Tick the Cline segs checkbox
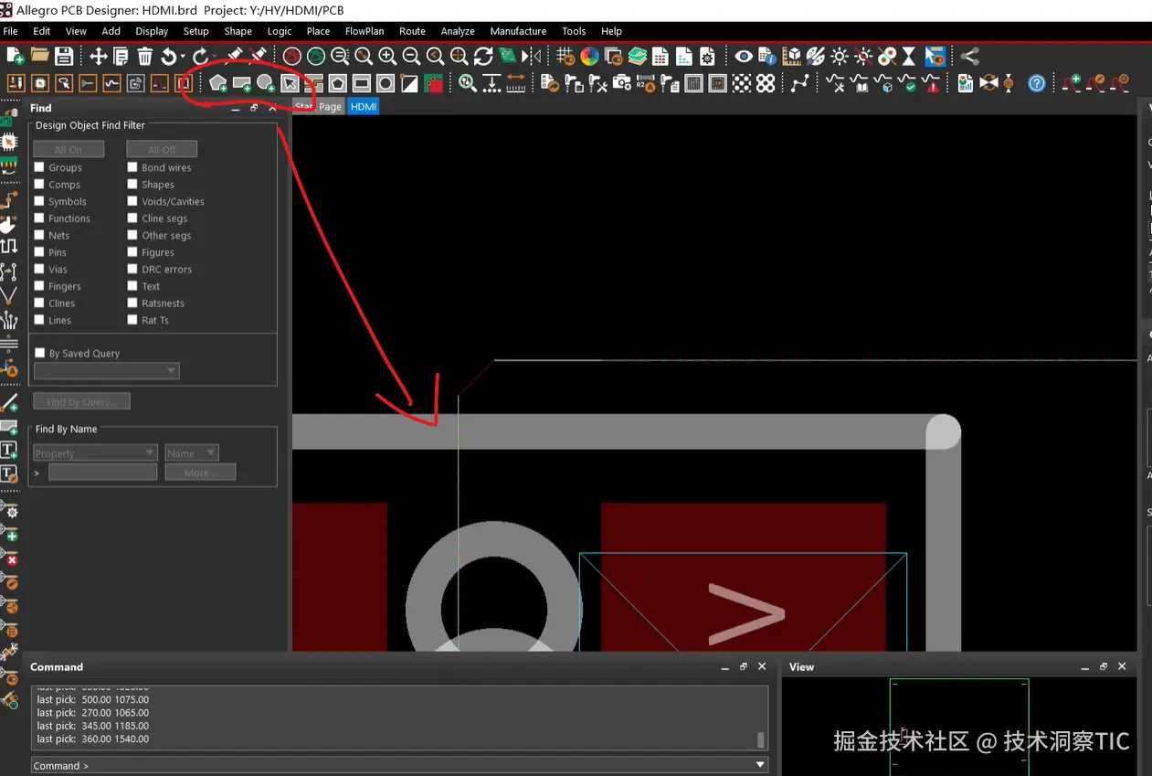Viewport: 1152px width, 776px height. (x=132, y=218)
